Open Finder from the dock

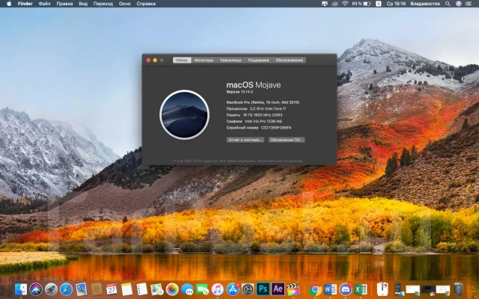21,289
